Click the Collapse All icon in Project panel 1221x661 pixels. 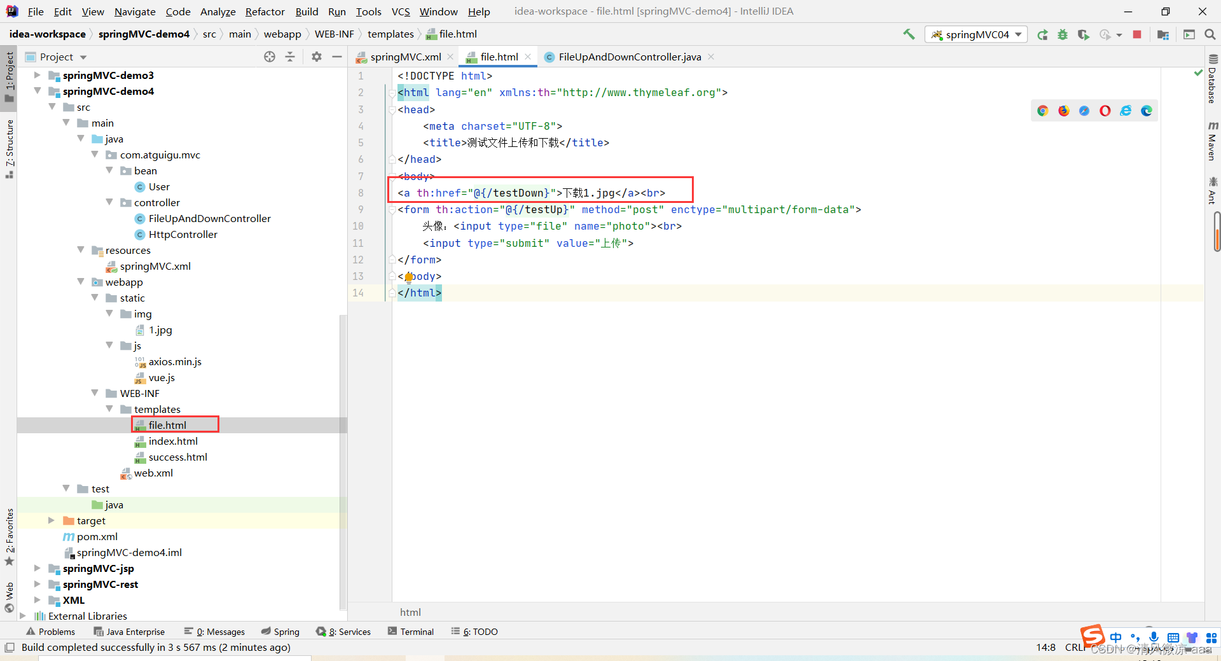[x=290, y=57]
